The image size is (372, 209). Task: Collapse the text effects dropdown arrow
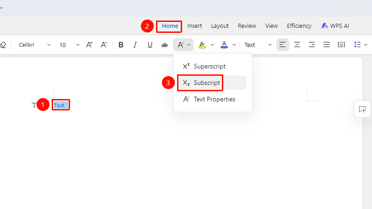pyautogui.click(x=189, y=45)
